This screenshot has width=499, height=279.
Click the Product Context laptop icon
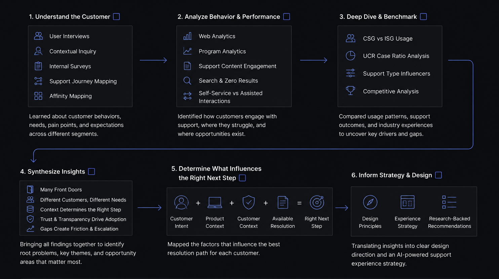point(215,202)
